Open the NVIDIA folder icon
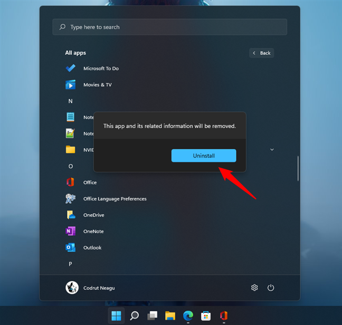Image resolution: width=342 pixels, height=325 pixels. point(70,149)
